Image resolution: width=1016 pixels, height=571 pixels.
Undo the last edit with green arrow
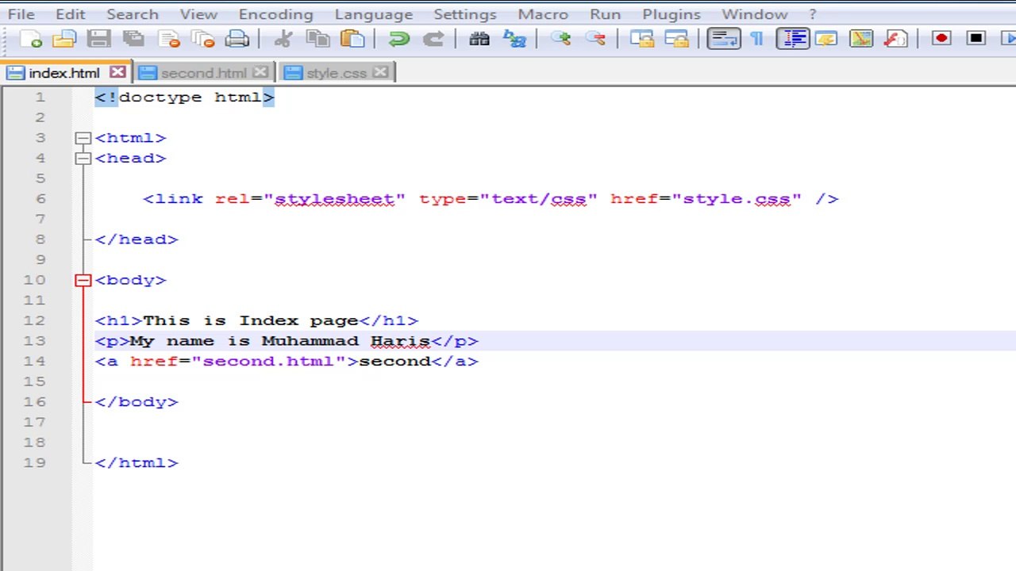coord(398,39)
